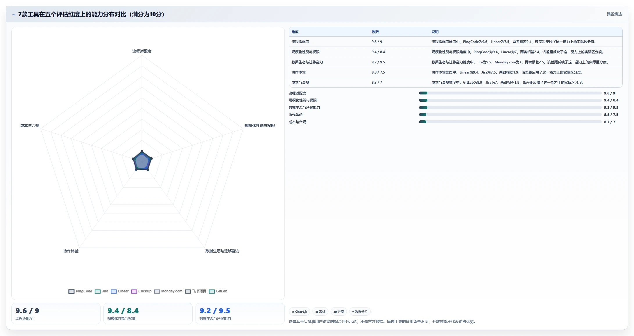Click table value 9.2 / 9.5

click(378, 62)
